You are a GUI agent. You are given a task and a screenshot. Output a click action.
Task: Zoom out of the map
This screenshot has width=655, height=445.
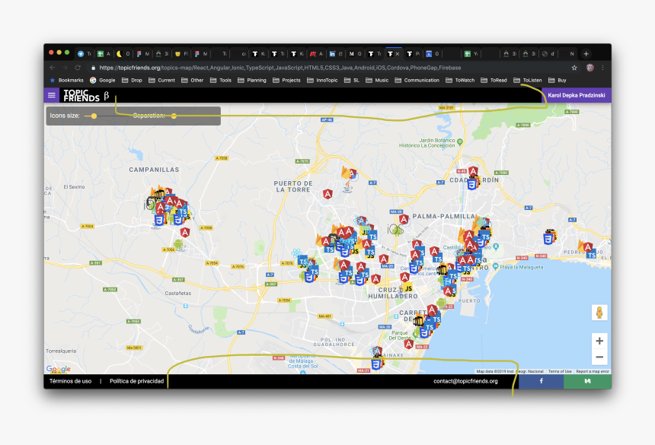pyautogui.click(x=599, y=357)
